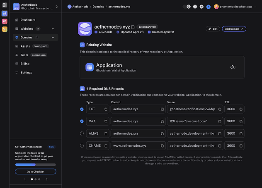Copy the ALIAS record value
This screenshot has width=262, height=188.
click(x=220, y=133)
